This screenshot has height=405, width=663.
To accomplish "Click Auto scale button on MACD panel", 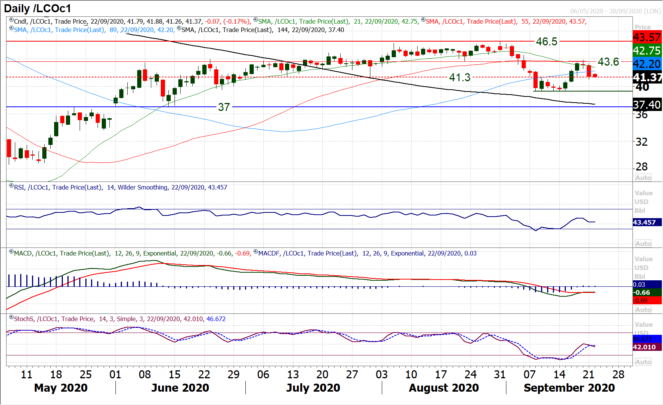I will pyautogui.click(x=643, y=310).
